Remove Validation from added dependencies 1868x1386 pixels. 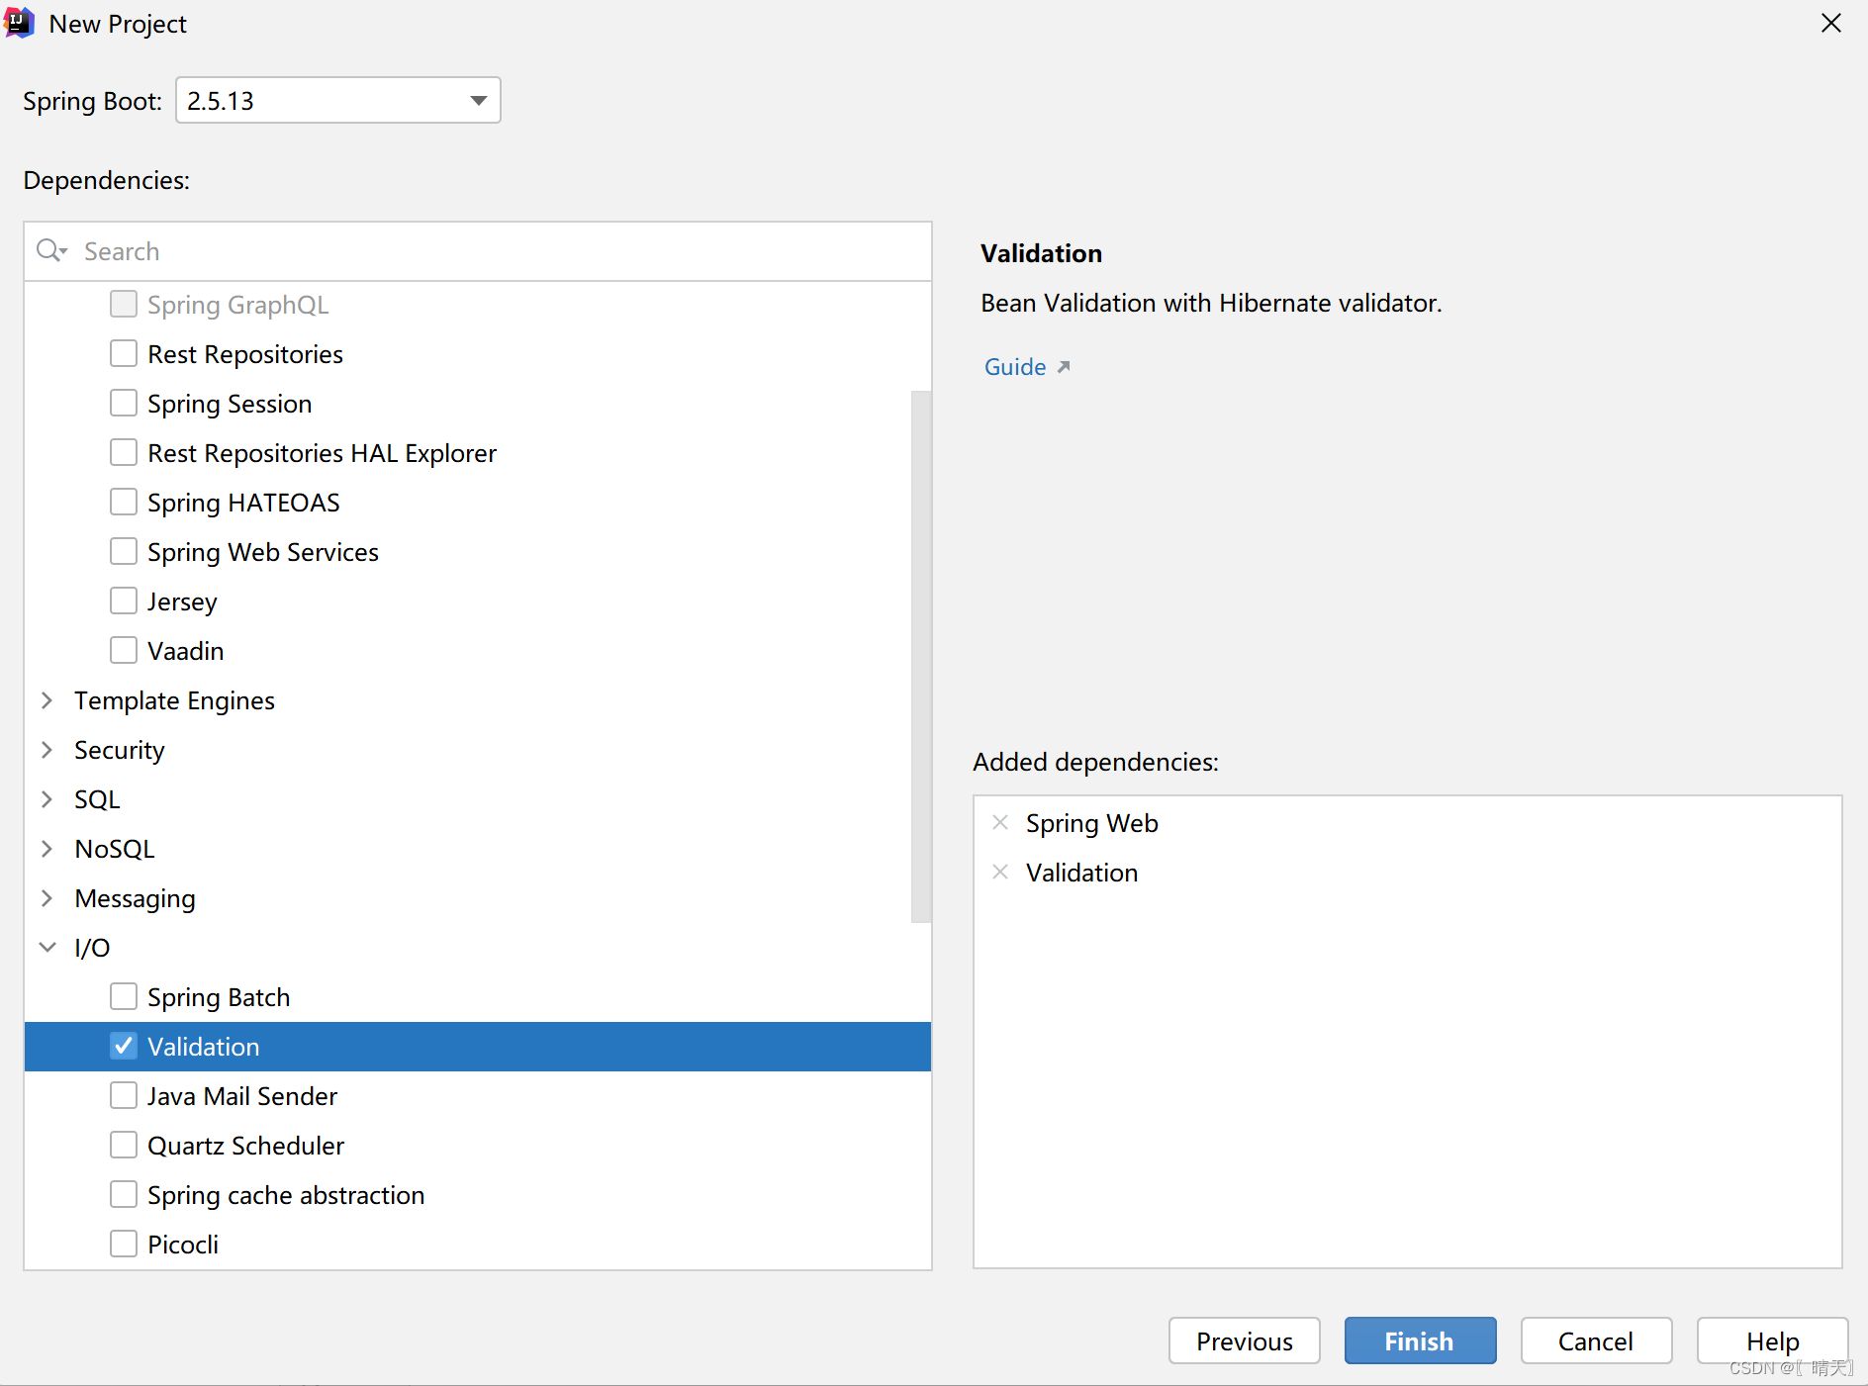1000,873
